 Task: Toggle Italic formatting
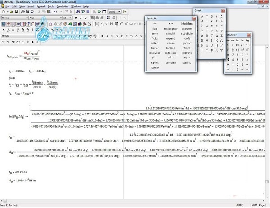tap(81, 18)
